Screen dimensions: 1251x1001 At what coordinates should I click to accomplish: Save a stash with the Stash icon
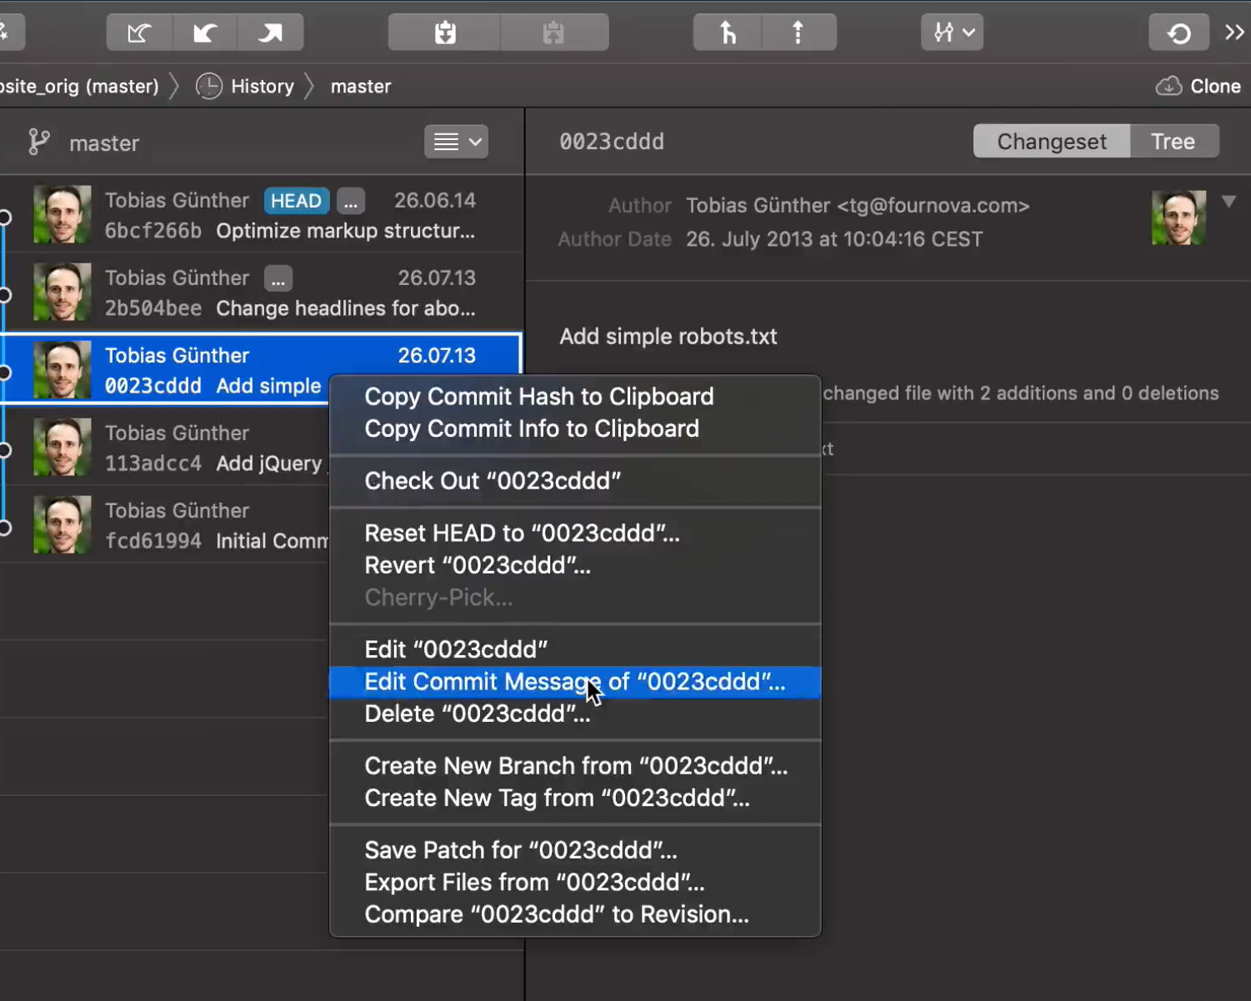pyautogui.click(x=445, y=33)
